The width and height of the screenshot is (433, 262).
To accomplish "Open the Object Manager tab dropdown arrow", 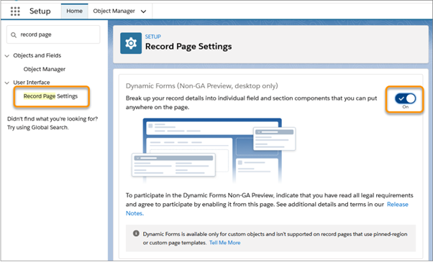I will point(143,11).
